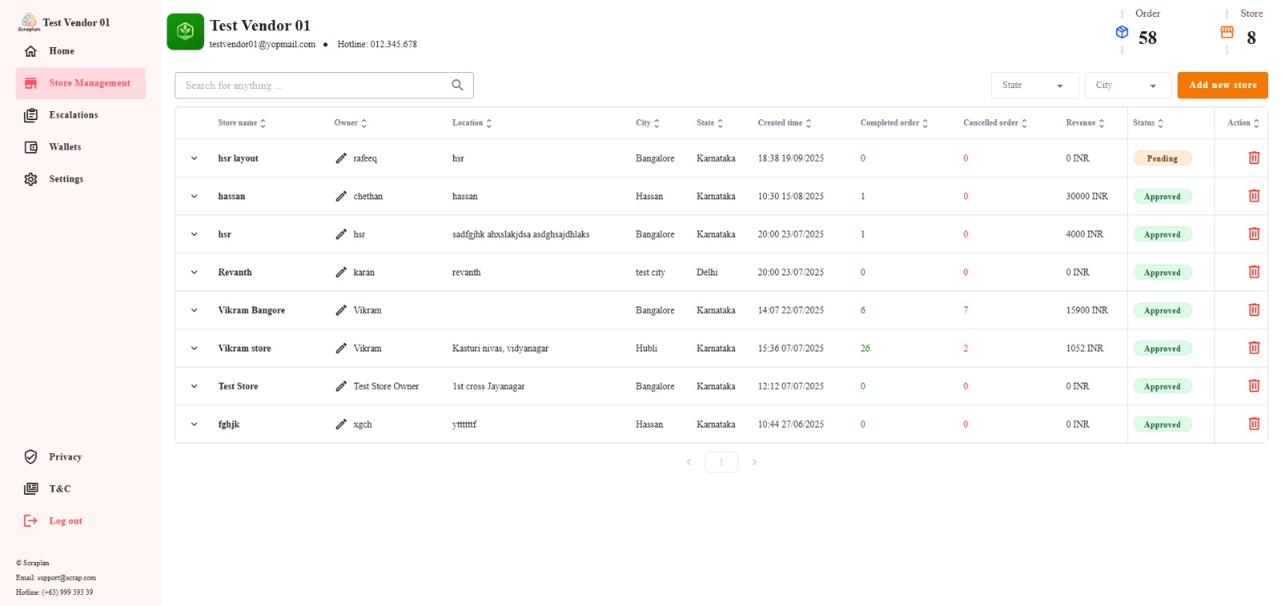Viewport: 1281px width, 606px height.
Task: Delete the fghjk store entry
Action: (1254, 424)
